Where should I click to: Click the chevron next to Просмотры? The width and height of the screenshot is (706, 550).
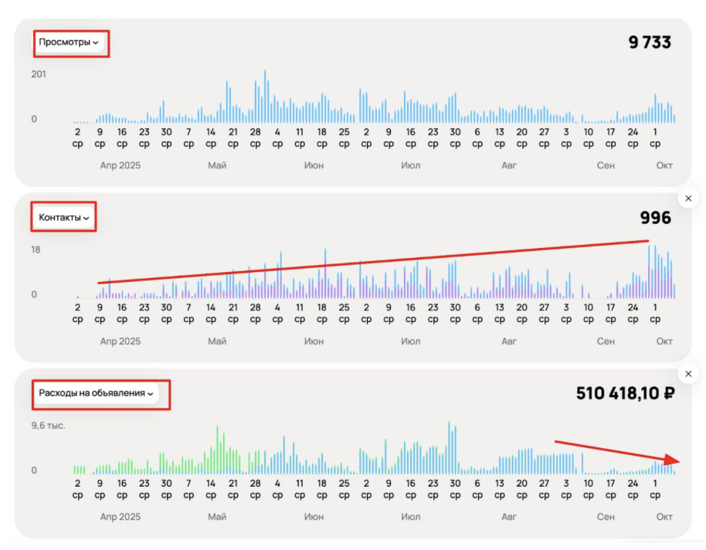96,42
